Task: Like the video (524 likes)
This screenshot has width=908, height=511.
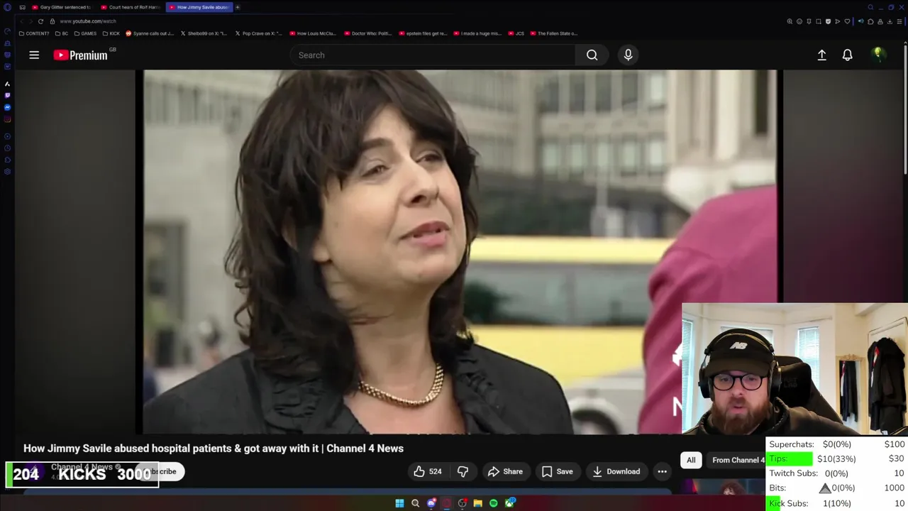Action: coord(427,471)
